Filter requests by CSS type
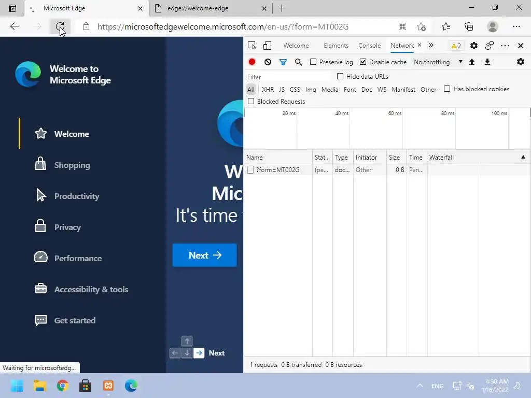Viewport: 531px width, 398px height. click(x=295, y=89)
